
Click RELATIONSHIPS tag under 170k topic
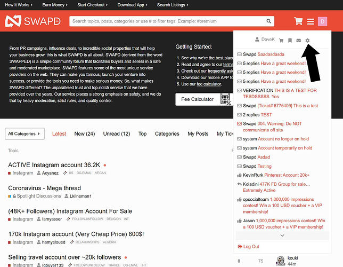coord(87,242)
